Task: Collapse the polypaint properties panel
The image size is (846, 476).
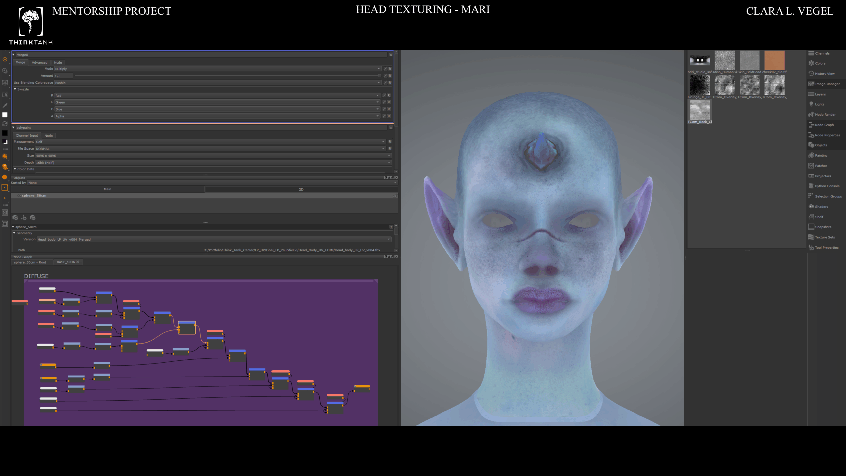Action: click(x=13, y=128)
